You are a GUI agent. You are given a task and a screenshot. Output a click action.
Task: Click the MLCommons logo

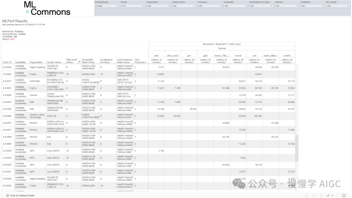pyautogui.click(x=47, y=8)
